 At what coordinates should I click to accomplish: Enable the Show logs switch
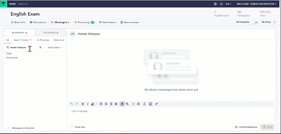click(x=71, y=127)
